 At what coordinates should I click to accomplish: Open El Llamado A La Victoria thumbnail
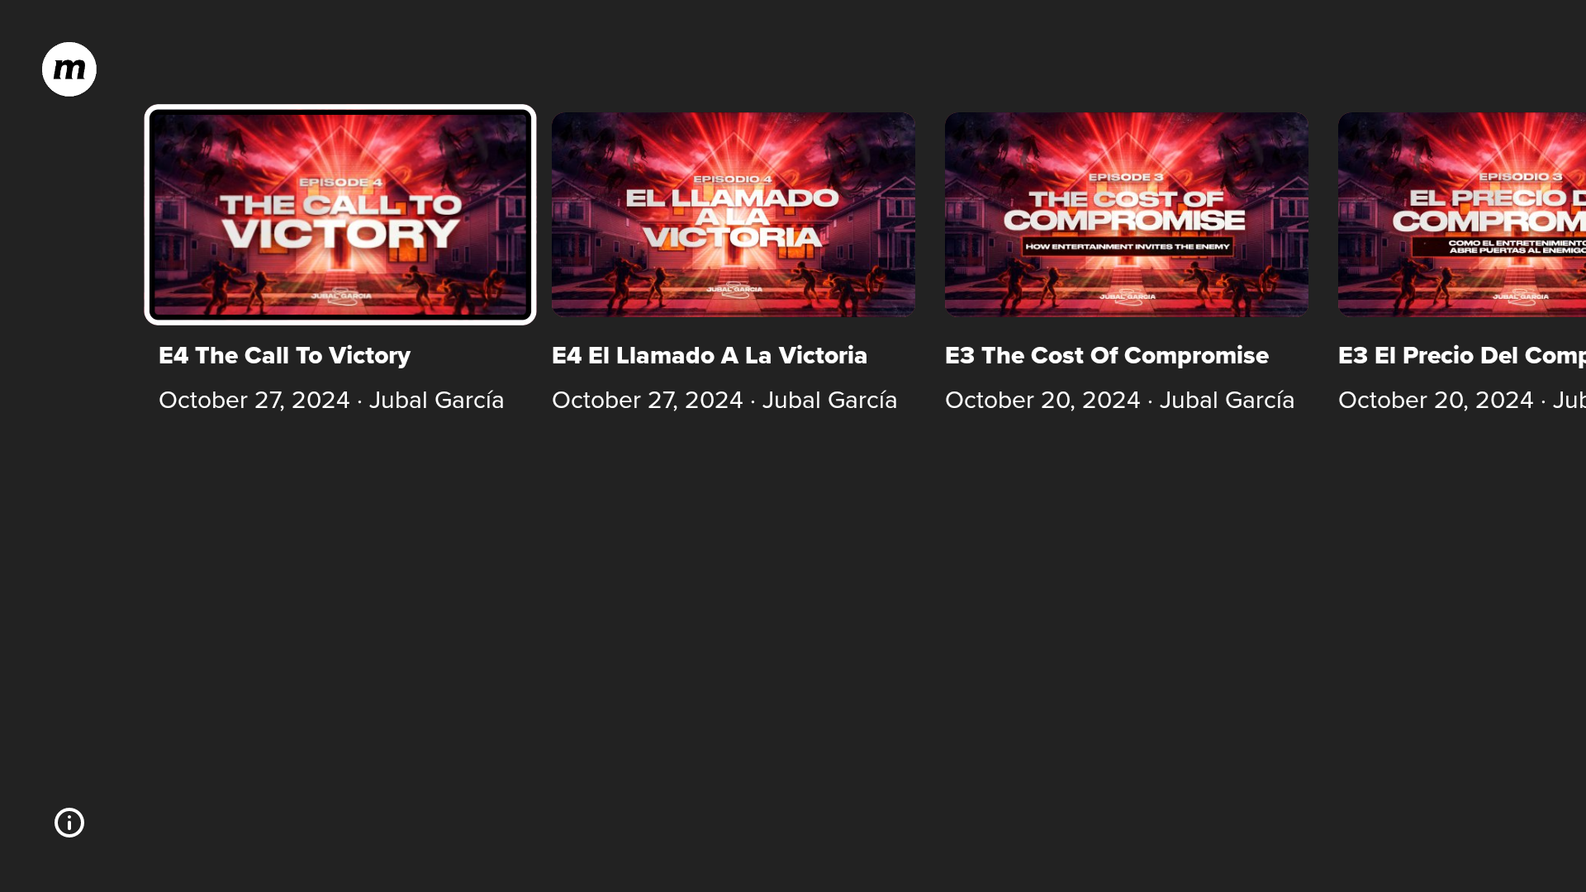pyautogui.click(x=734, y=215)
